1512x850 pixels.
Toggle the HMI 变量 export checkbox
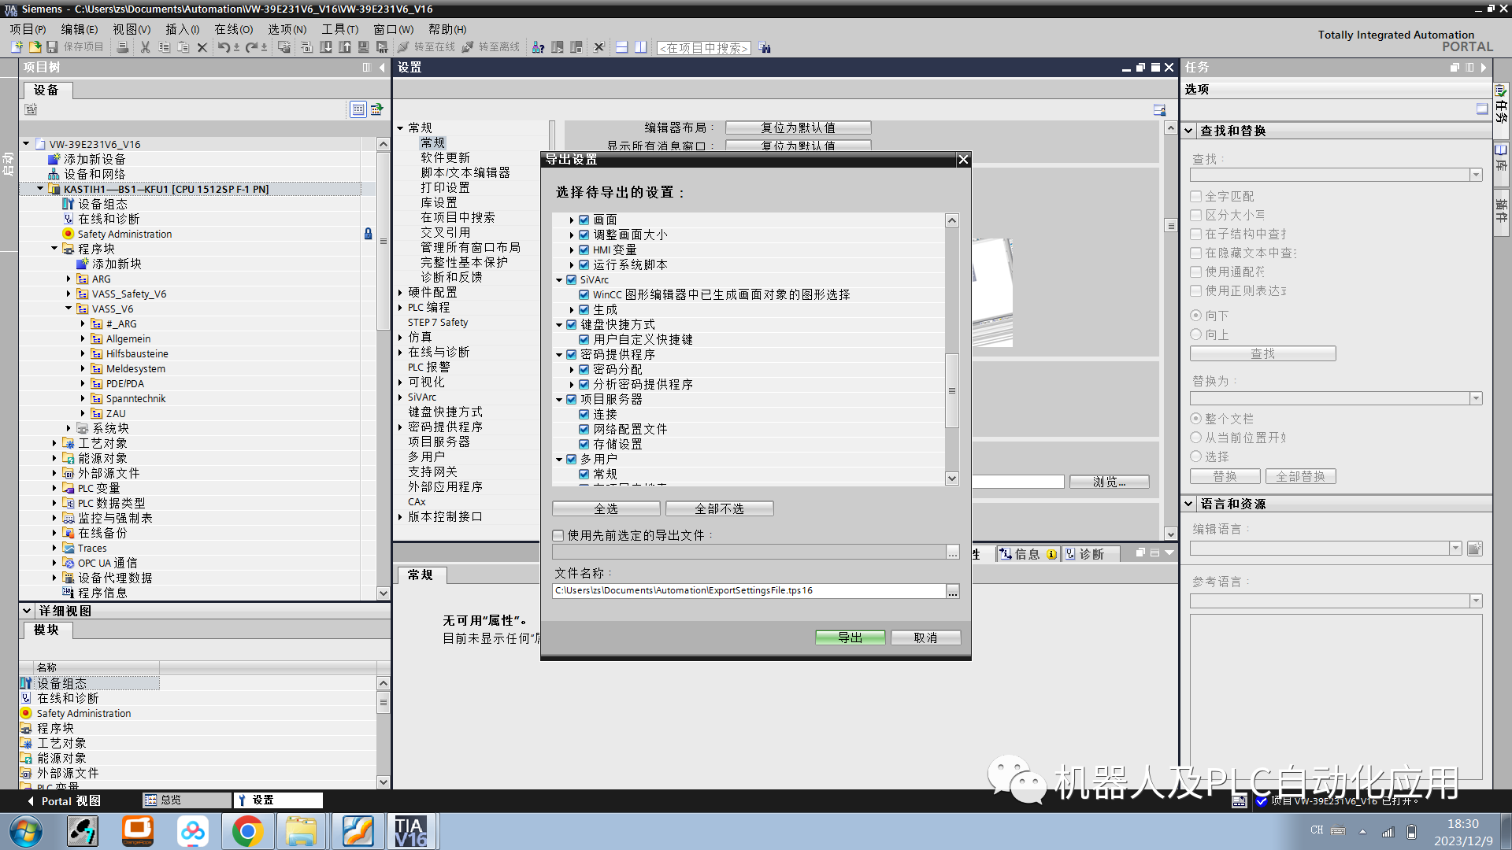click(584, 249)
